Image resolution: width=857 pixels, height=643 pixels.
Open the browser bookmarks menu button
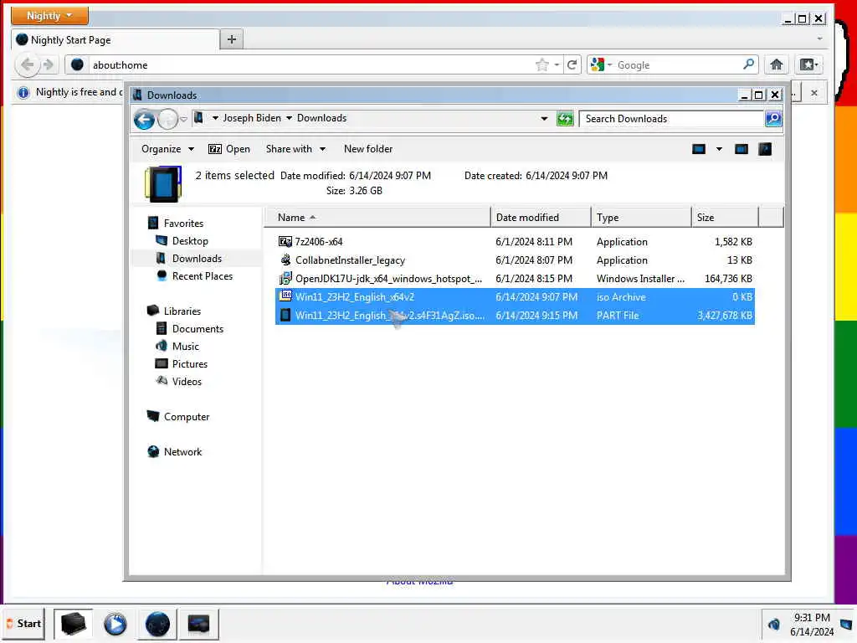[x=809, y=65]
